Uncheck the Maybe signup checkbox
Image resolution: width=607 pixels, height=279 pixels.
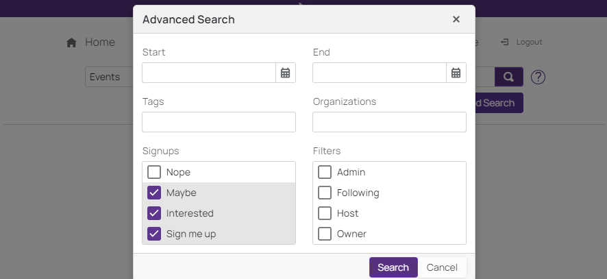[154, 193]
